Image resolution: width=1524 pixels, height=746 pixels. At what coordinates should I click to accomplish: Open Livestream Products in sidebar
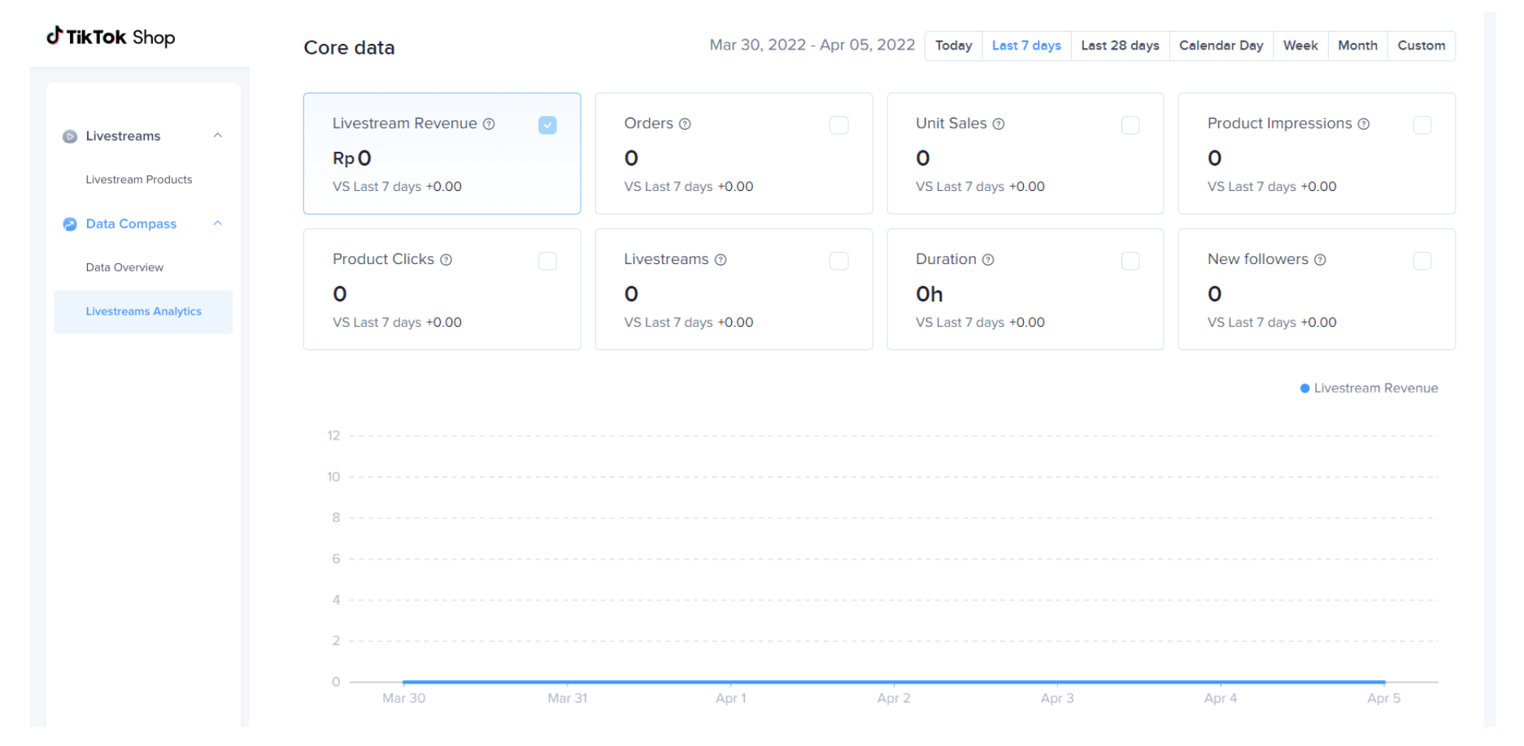click(139, 180)
